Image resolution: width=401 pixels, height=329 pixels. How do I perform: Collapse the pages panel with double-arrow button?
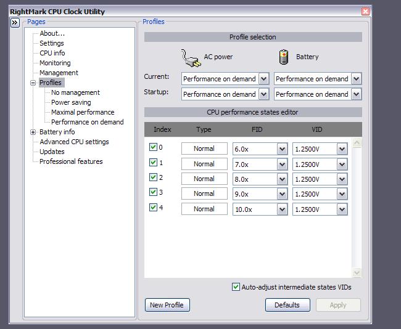[x=15, y=23]
